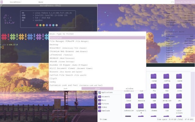195x122 pixels.
Task: Click the terminal window title bar icon
Action: click(x=2, y=5)
